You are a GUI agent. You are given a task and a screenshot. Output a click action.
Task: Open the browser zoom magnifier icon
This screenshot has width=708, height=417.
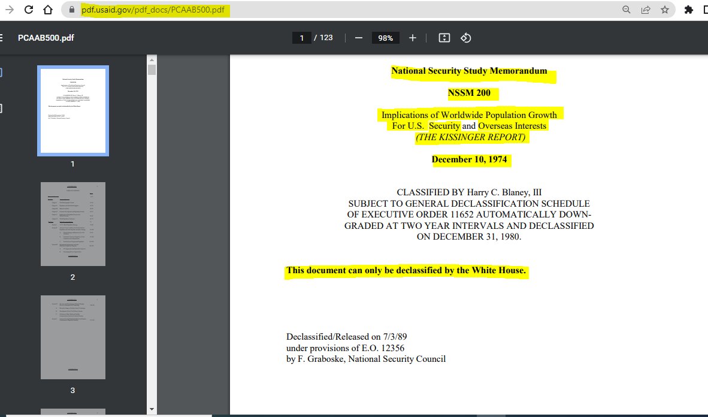(x=627, y=10)
